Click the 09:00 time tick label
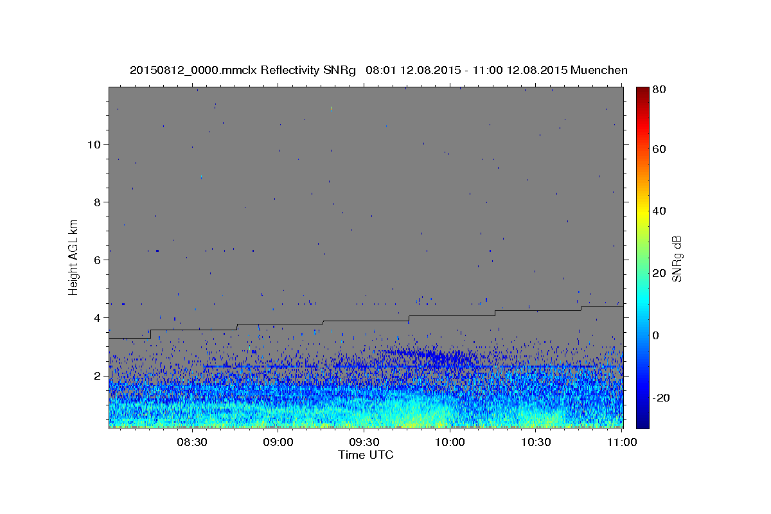 tap(278, 443)
